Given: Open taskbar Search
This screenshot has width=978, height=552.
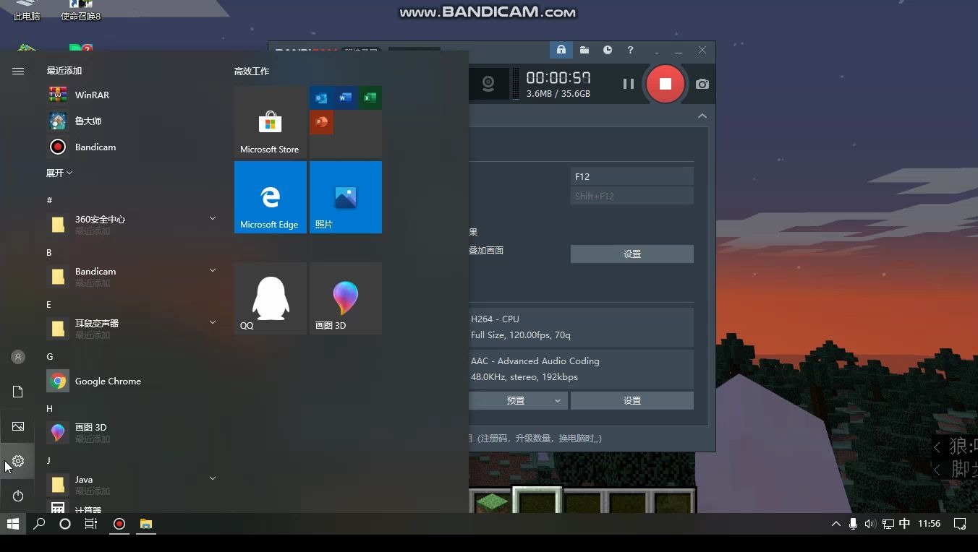Looking at the screenshot, I should [39, 524].
